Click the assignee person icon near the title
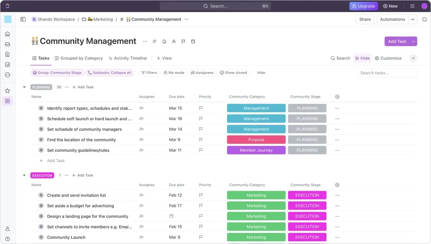 (x=174, y=41)
